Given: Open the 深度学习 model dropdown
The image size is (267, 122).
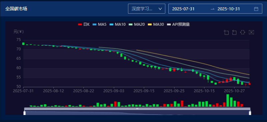Looking at the screenshot, I should [x=147, y=9].
